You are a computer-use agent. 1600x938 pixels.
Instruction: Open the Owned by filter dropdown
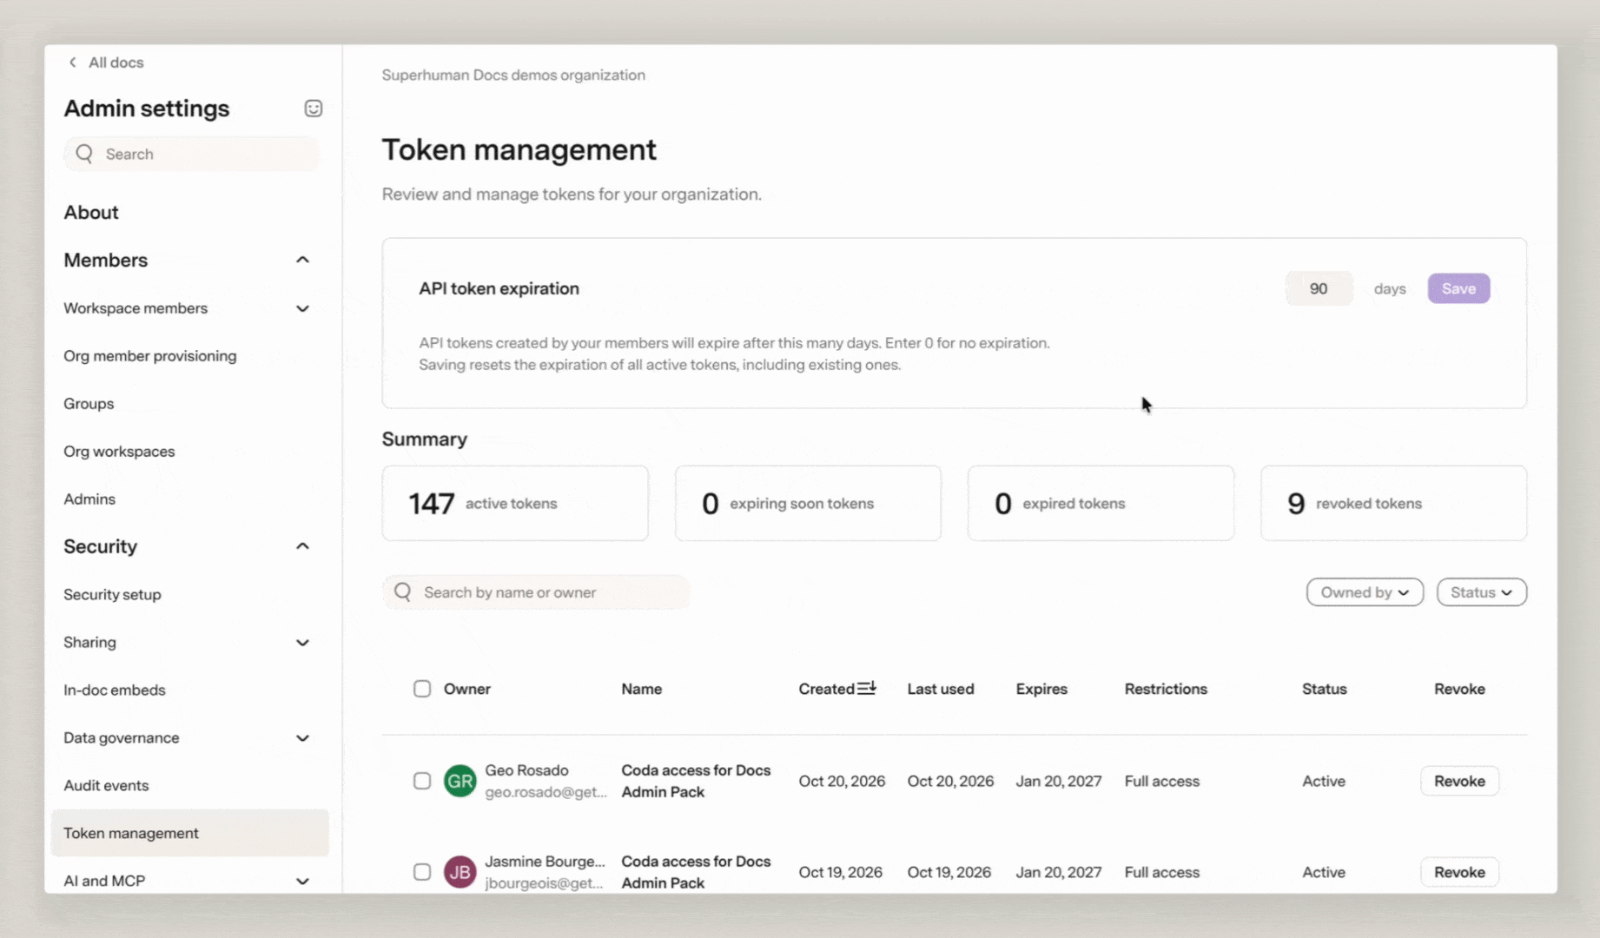click(1365, 592)
